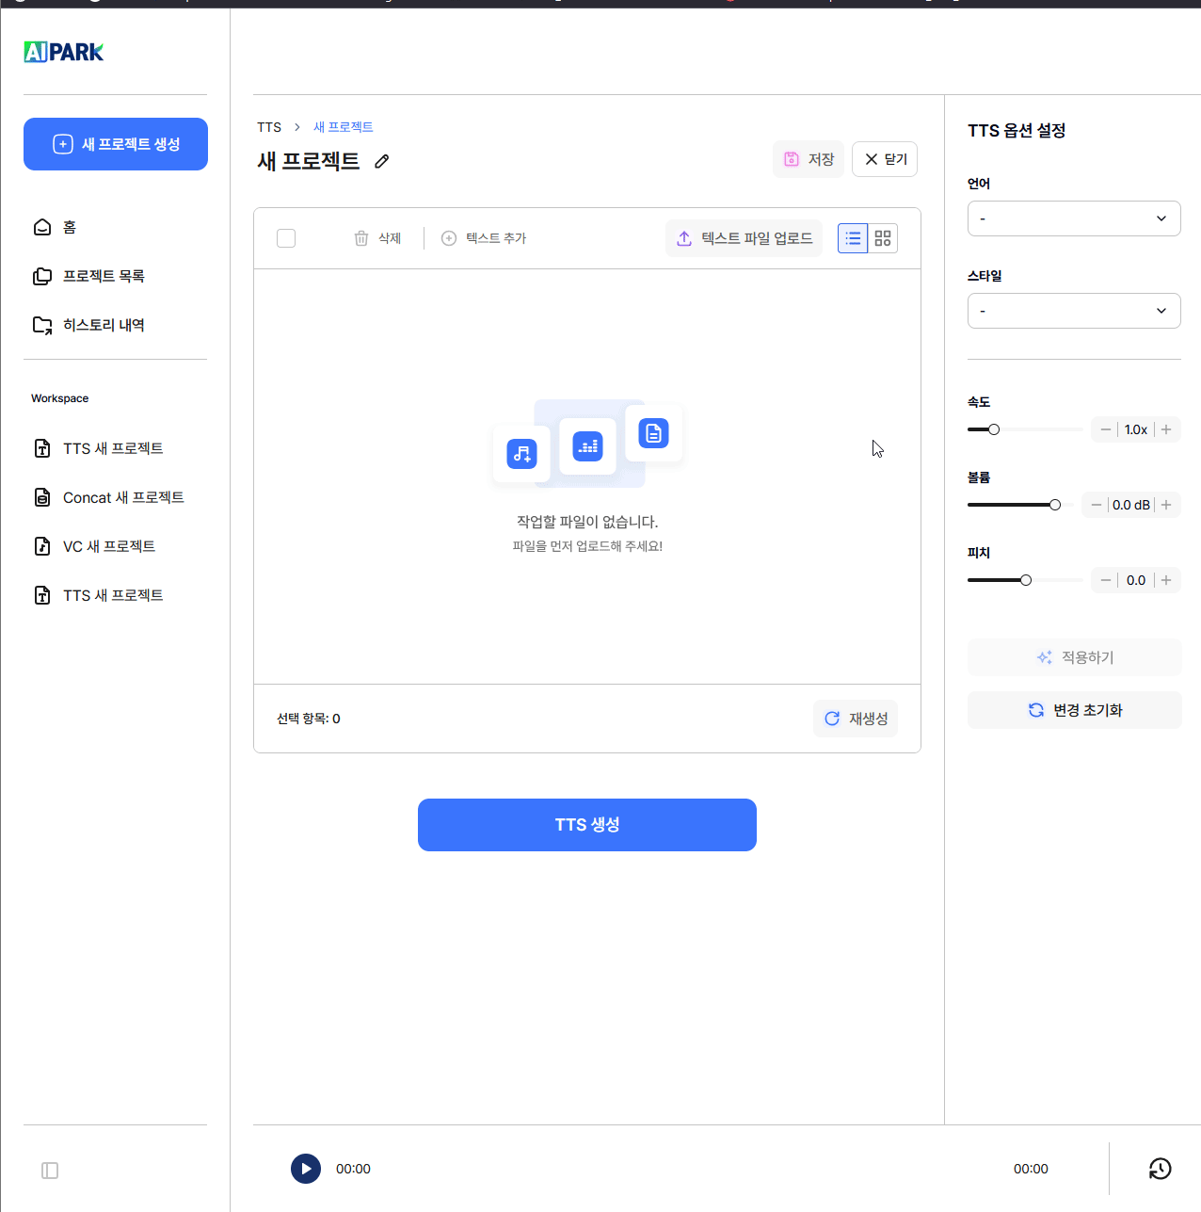Click the history folder icon

[x=42, y=325]
